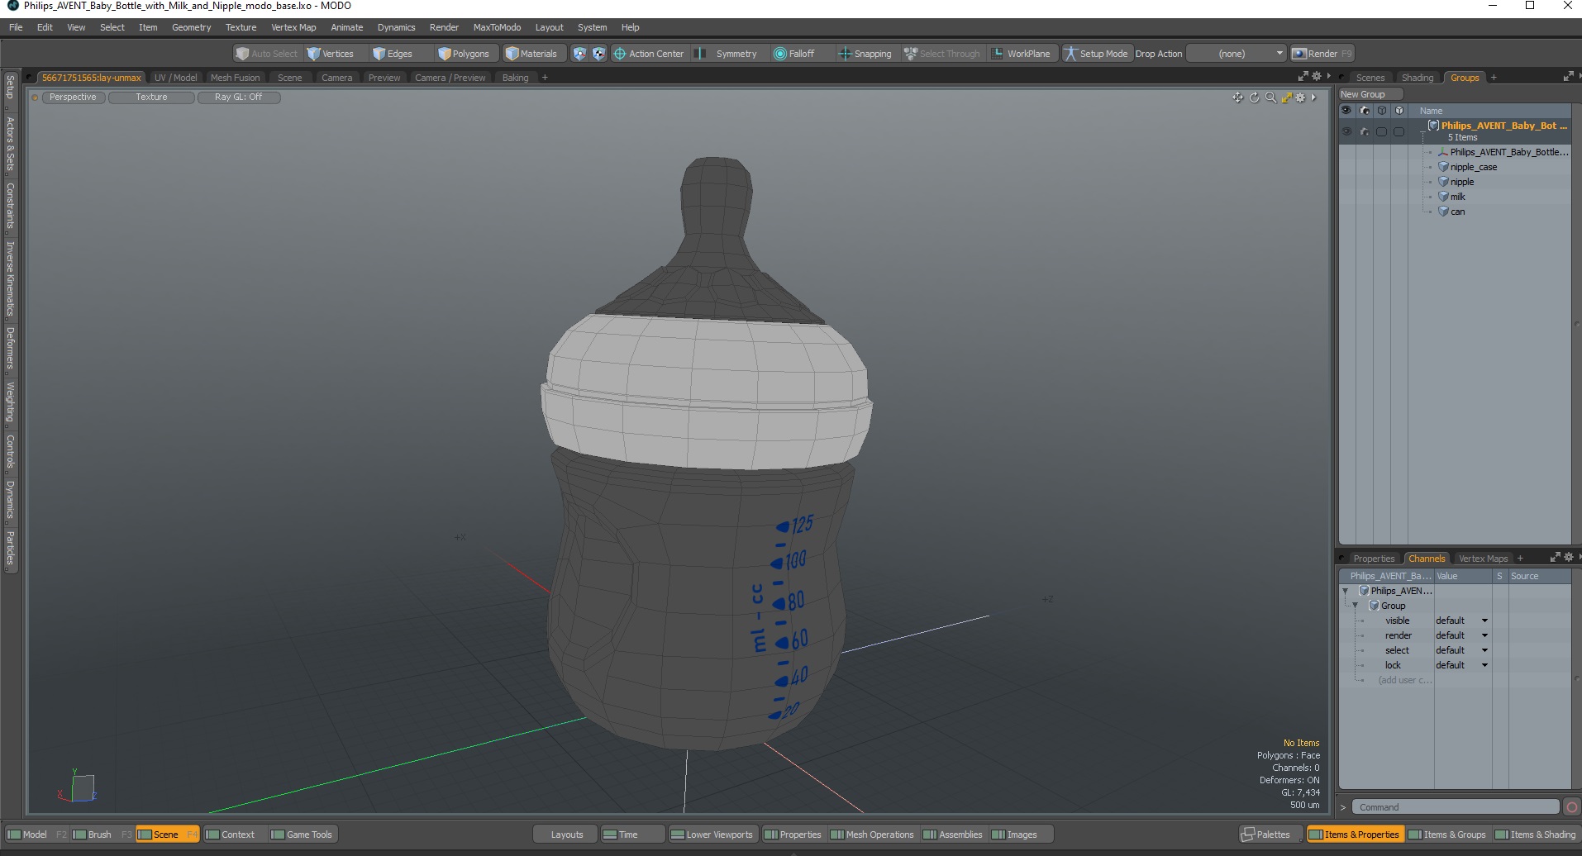The width and height of the screenshot is (1582, 856).
Task: Open the Layouts button
Action: [x=566, y=835]
